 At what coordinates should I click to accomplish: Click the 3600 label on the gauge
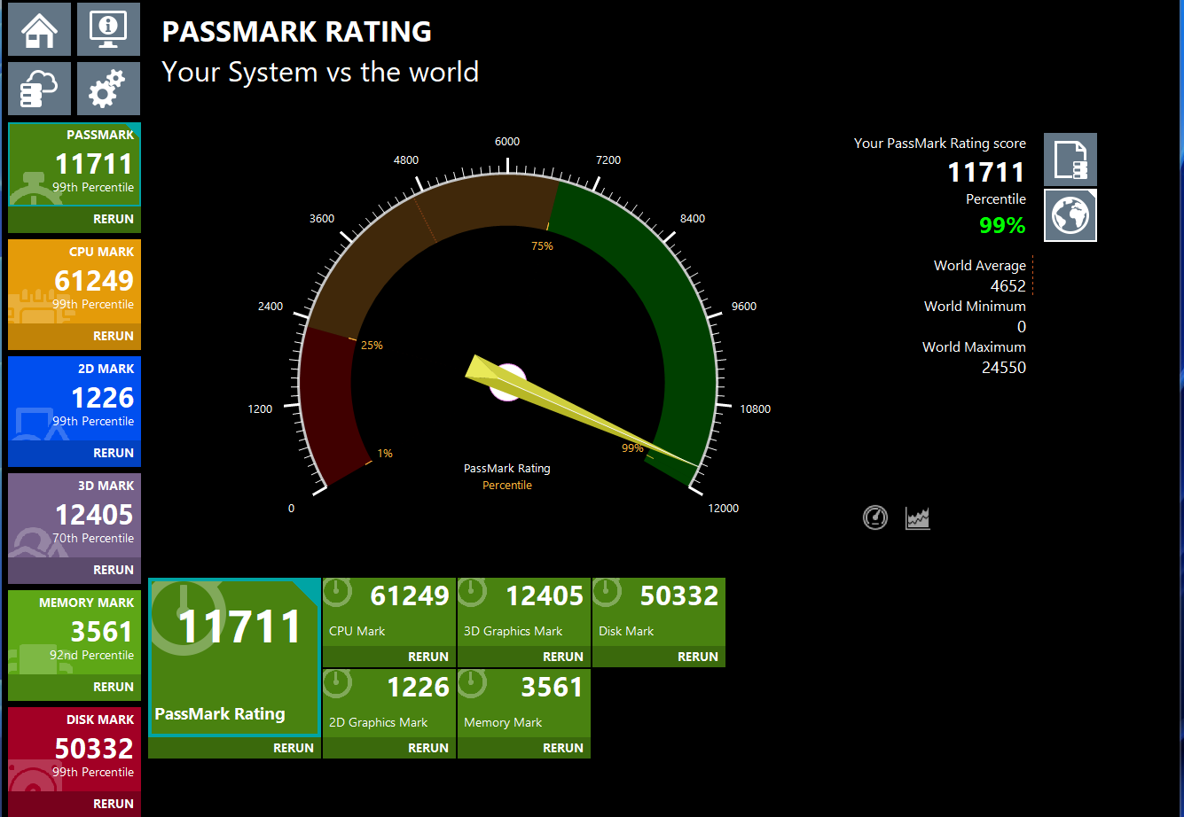tap(322, 219)
